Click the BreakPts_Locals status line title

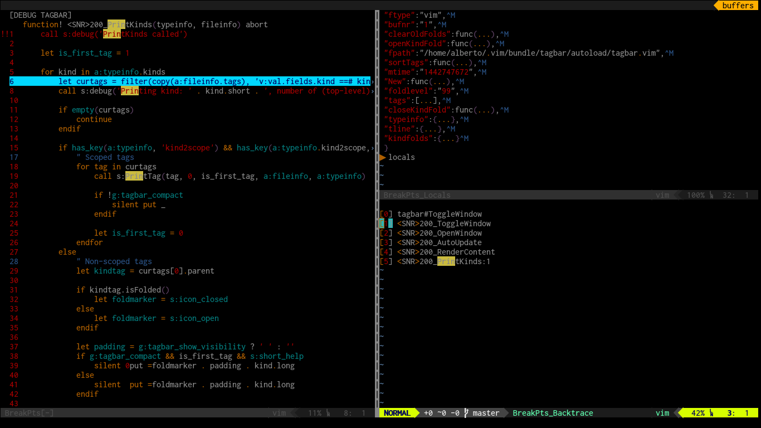pyautogui.click(x=417, y=195)
